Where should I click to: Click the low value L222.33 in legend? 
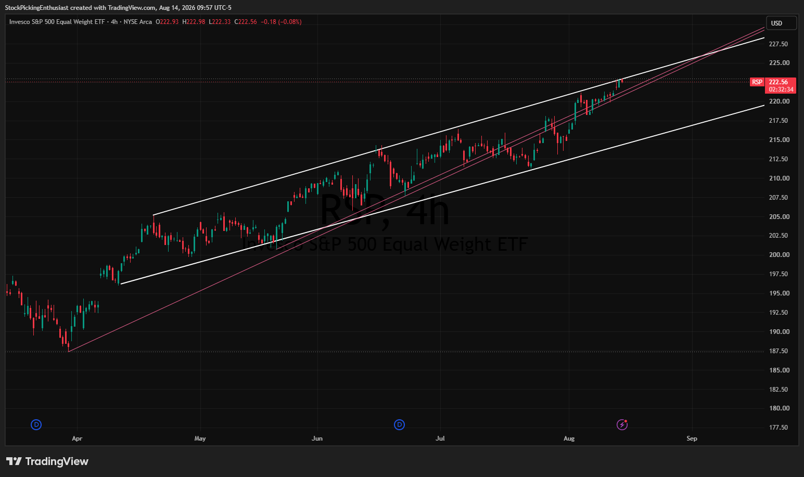220,22
